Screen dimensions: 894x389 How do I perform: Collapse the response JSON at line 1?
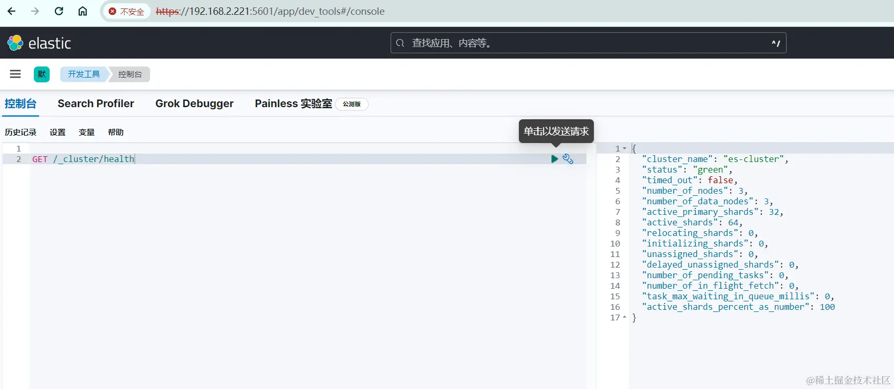(x=625, y=149)
